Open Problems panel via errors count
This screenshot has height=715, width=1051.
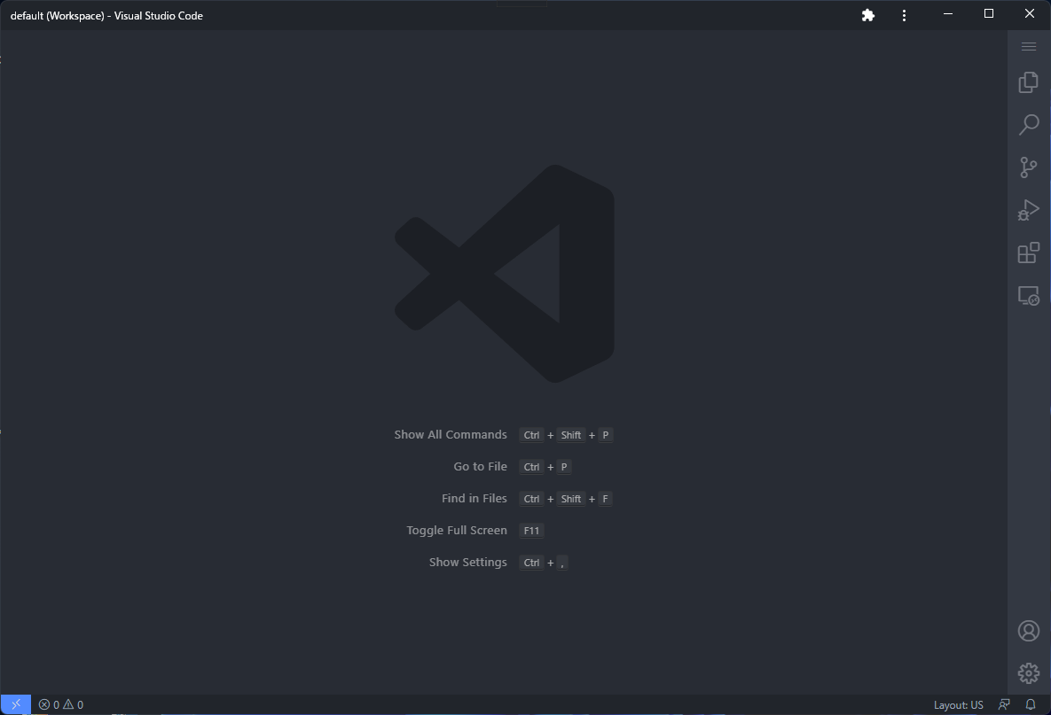point(49,704)
